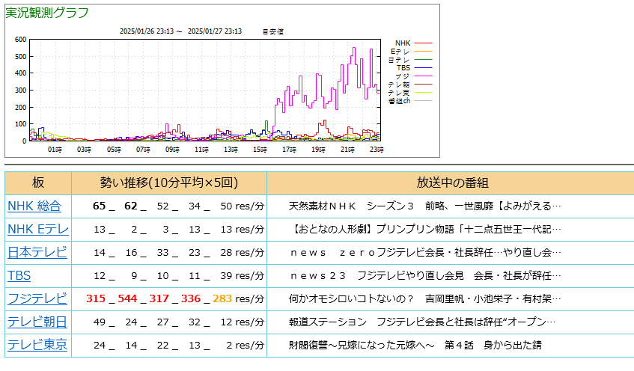Click the 目安値 label above the graph

point(273,31)
